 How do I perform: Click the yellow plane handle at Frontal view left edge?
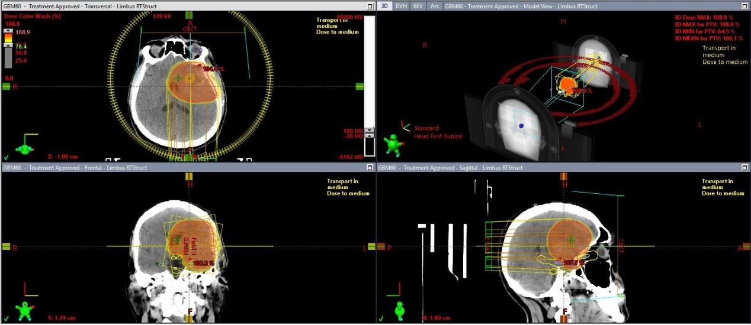click(7, 246)
